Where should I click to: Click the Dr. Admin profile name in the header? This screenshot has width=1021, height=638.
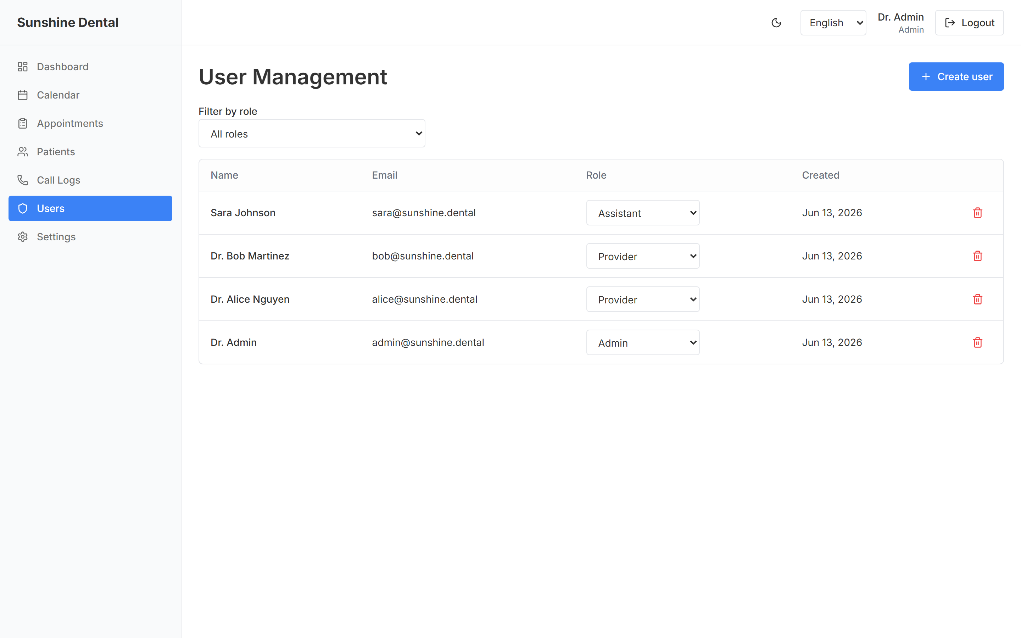click(x=900, y=17)
